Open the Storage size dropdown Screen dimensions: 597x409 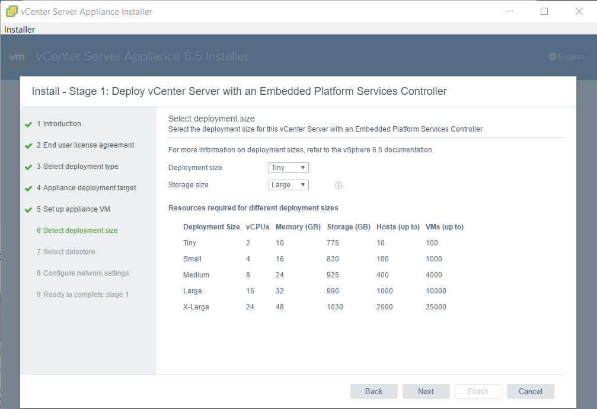click(x=288, y=185)
